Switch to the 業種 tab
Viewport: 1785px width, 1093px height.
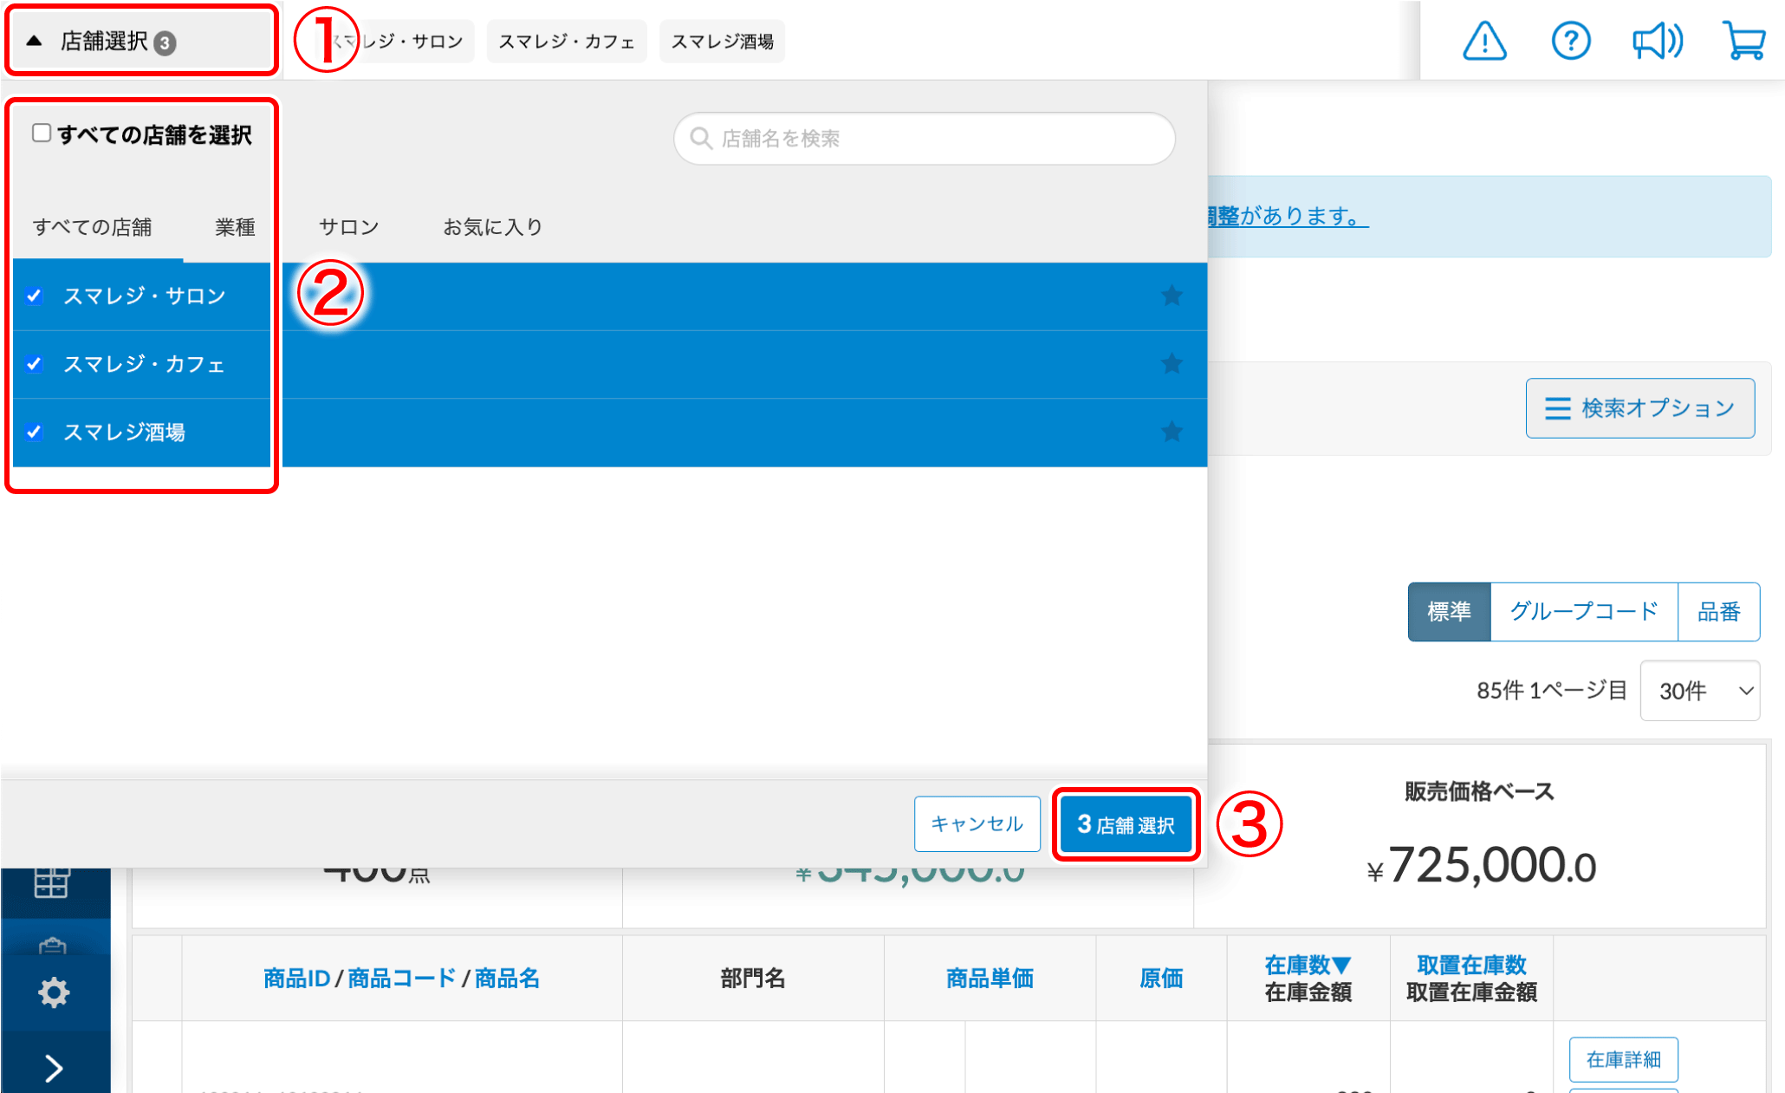[x=234, y=227]
